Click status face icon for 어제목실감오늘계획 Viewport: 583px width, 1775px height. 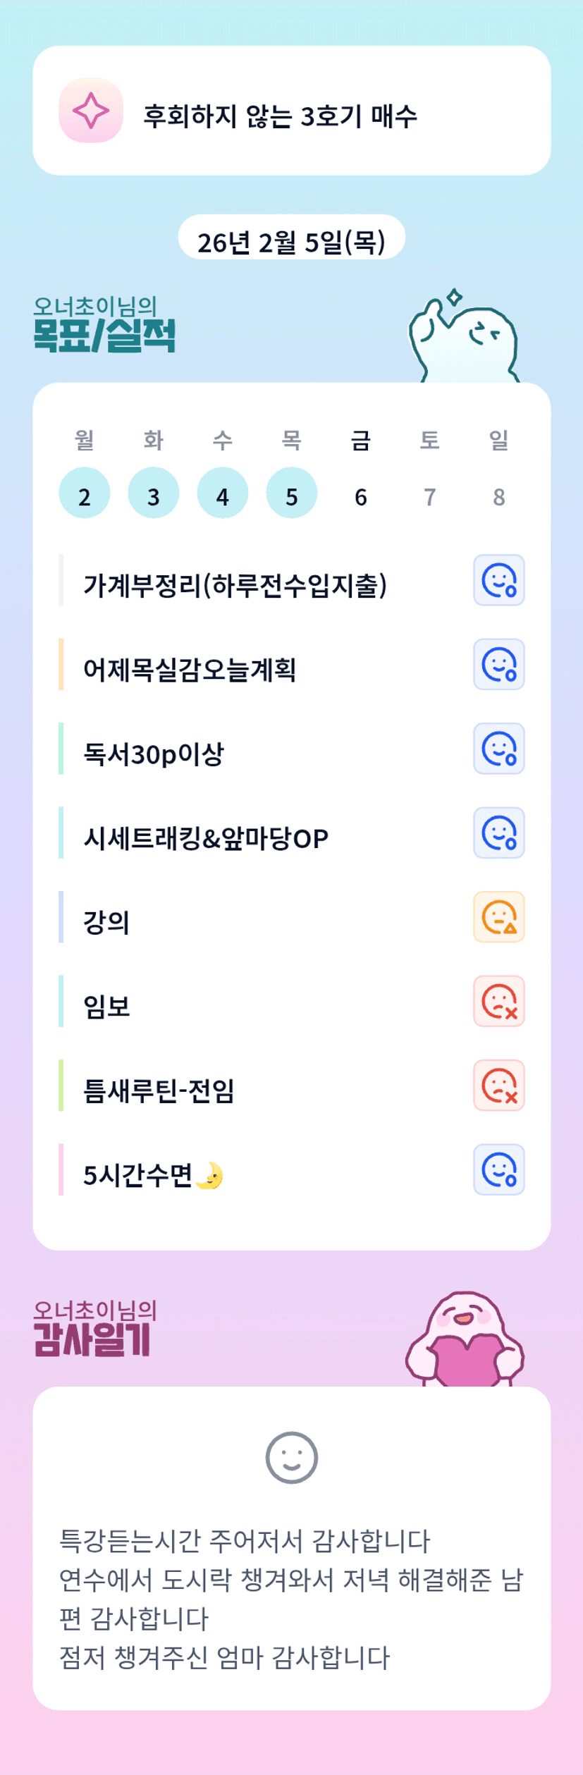498,664
